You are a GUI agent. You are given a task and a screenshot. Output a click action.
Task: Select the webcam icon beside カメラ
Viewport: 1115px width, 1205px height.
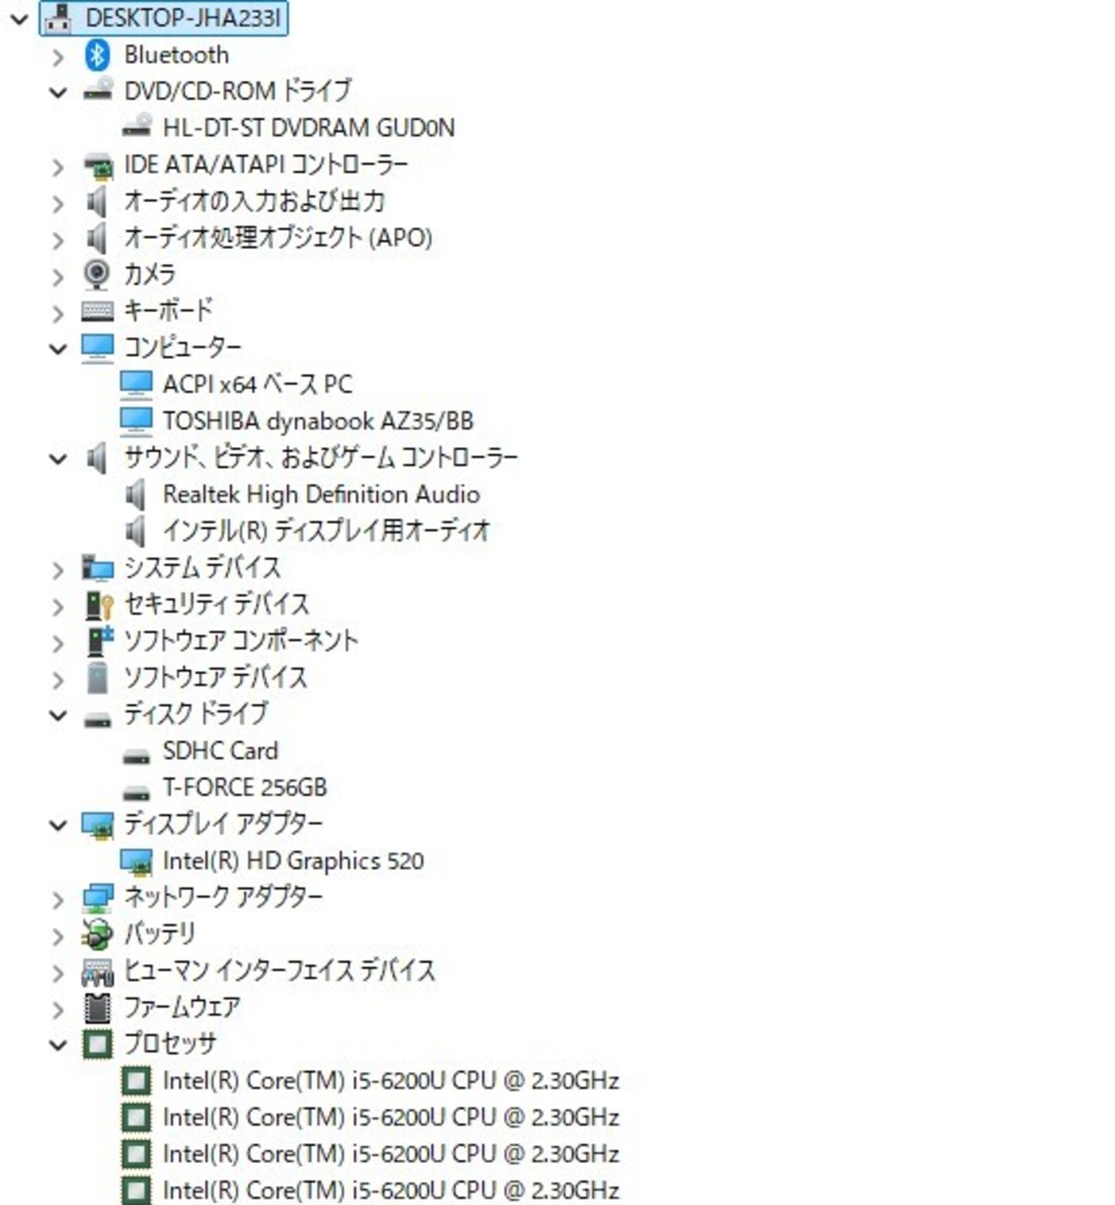pyautogui.click(x=97, y=274)
